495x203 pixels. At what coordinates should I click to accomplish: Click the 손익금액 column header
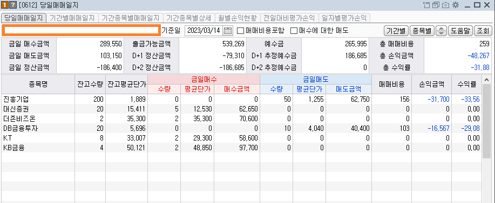431,84
